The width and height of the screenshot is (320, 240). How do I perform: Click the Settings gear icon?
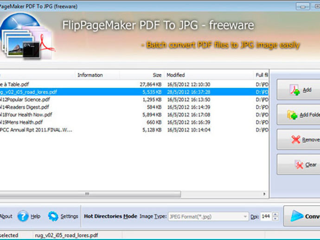click(x=53, y=216)
